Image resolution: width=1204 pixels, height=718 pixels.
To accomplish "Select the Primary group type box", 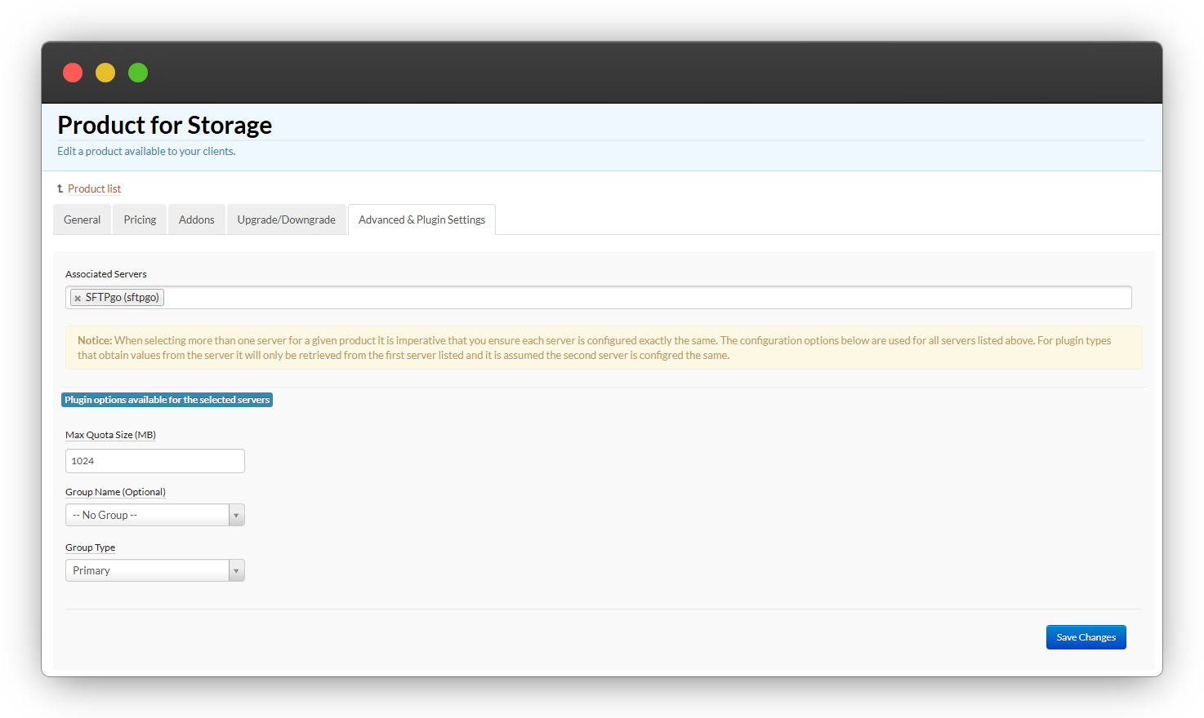I will tap(147, 571).
